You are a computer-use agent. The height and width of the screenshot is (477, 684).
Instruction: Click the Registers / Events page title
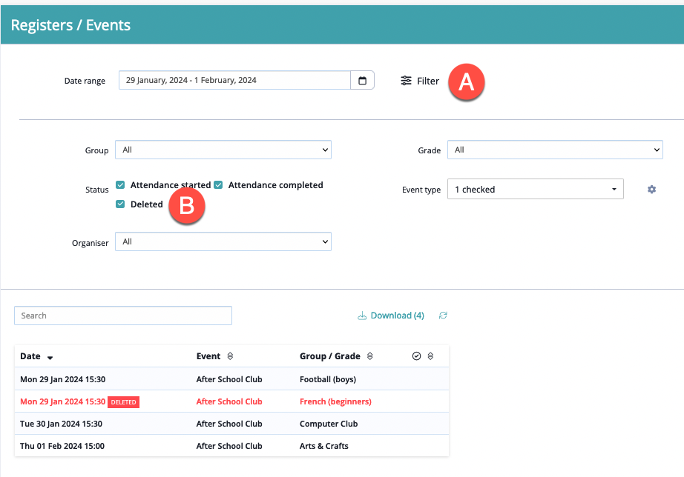click(70, 25)
